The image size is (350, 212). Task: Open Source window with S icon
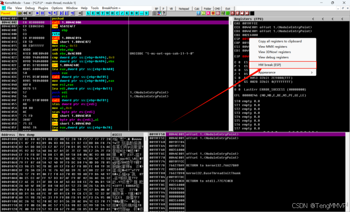146,13
